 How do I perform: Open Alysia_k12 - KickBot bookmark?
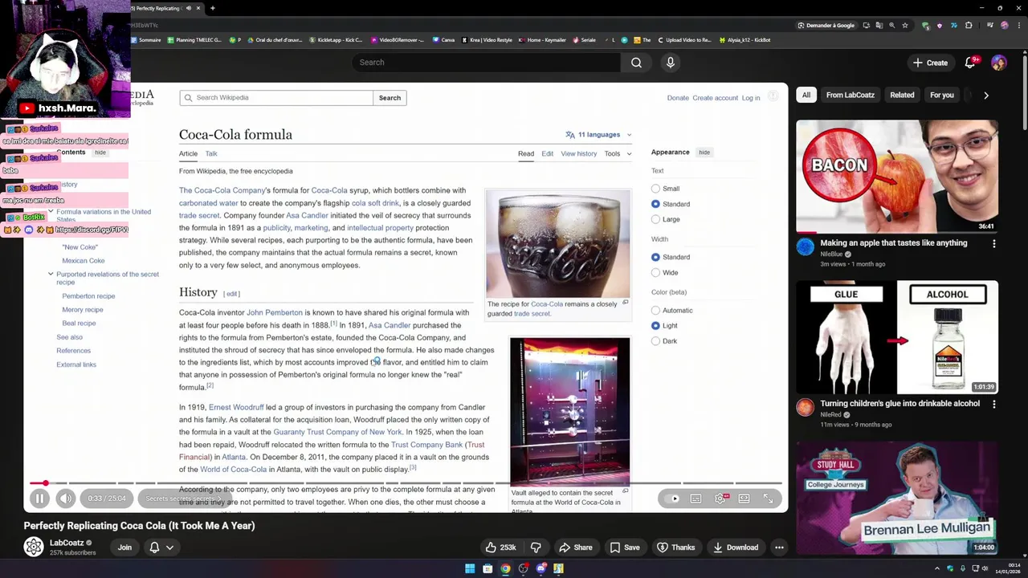pyautogui.click(x=744, y=39)
